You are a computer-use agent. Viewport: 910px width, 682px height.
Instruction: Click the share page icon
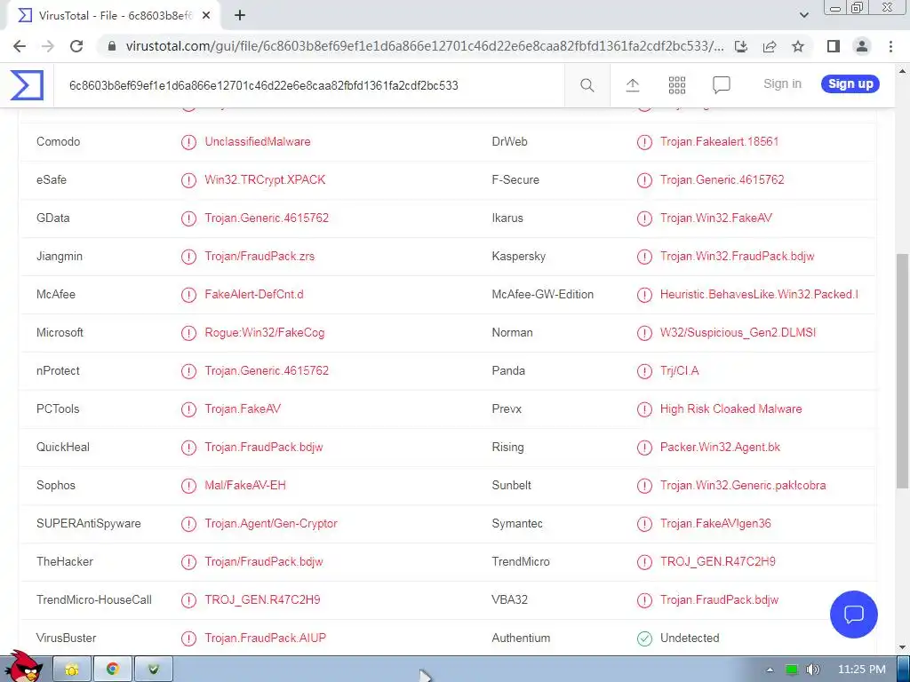(770, 46)
